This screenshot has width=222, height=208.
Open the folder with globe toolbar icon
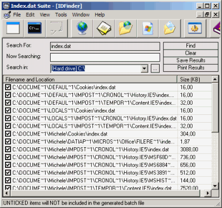126,28
